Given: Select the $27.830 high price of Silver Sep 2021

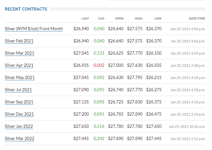Looking at the screenshot, I should pos(135,102).
